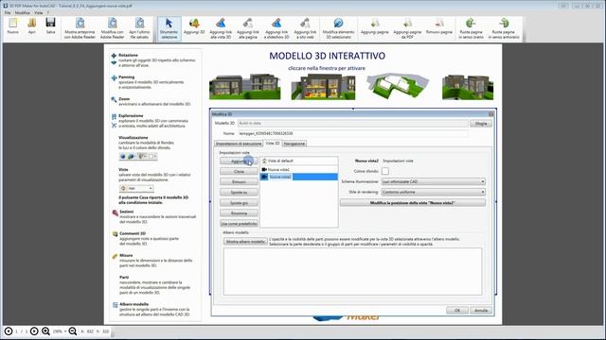The height and width of the screenshot is (340, 606).
Task: Click the zoom in magnifier icon
Action: (x=45, y=331)
